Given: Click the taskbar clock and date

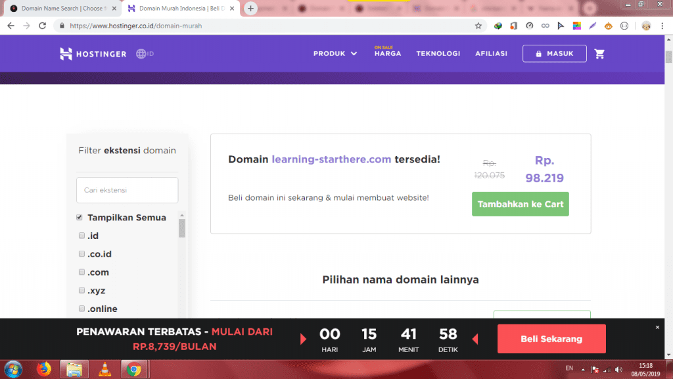Looking at the screenshot, I should tap(645, 370).
